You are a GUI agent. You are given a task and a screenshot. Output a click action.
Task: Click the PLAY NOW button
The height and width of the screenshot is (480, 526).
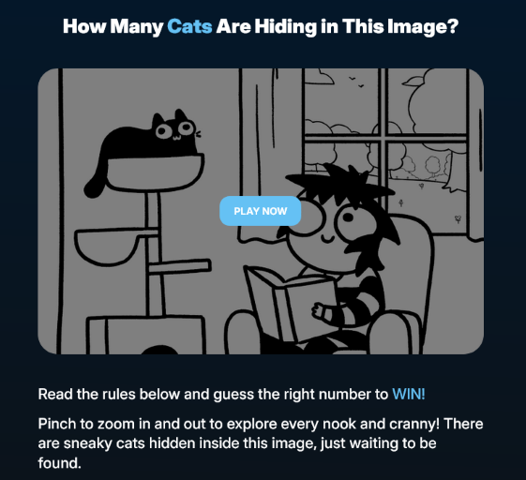[260, 211]
